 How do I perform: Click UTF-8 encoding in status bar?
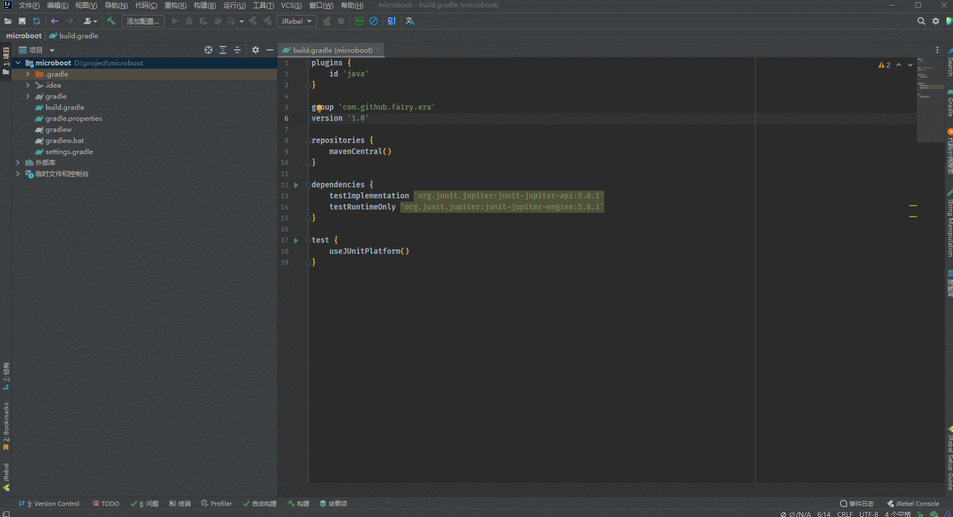click(869, 514)
